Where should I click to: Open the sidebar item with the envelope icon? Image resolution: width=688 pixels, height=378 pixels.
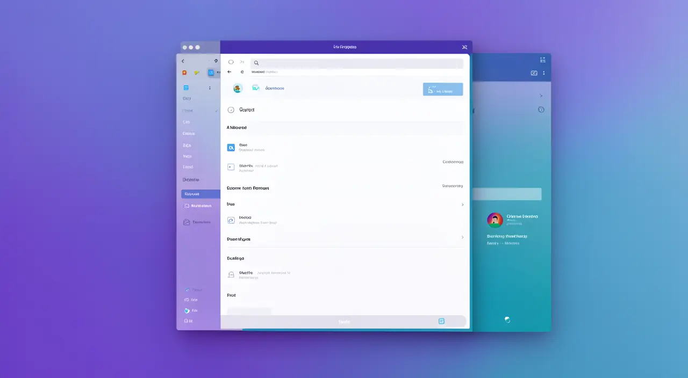tap(197, 222)
